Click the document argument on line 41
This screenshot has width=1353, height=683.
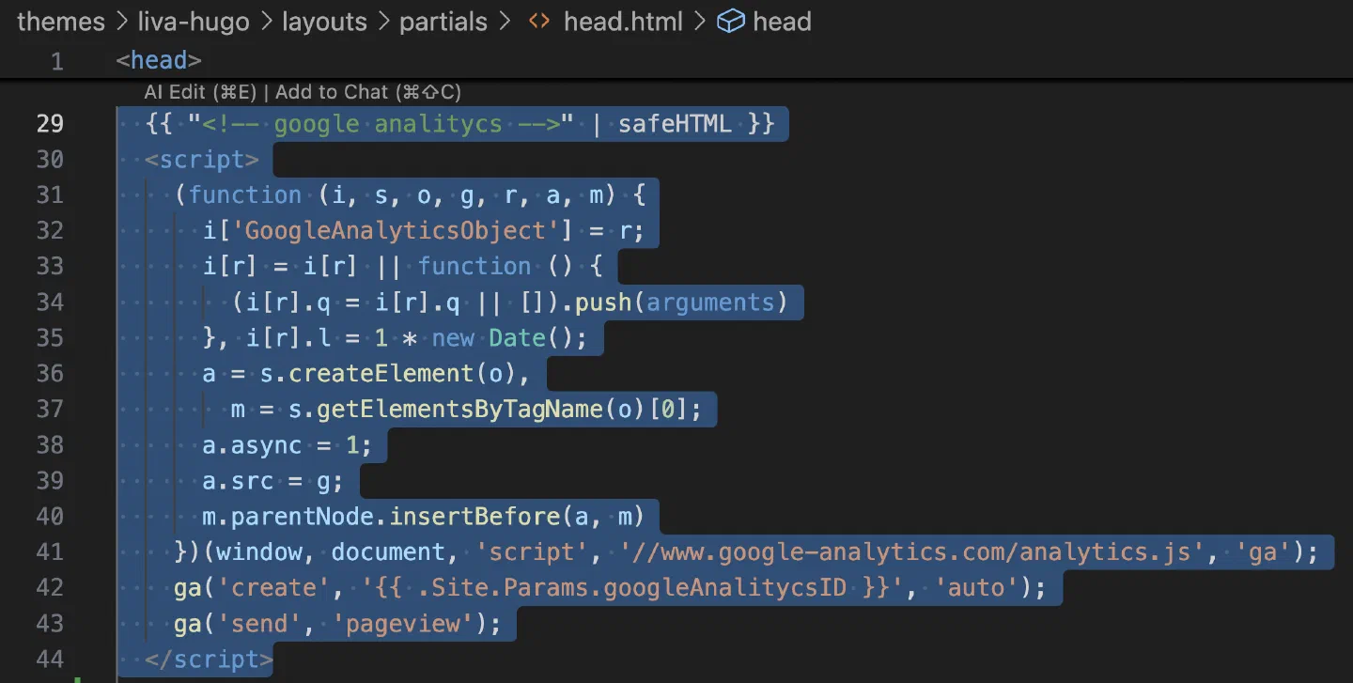click(388, 551)
